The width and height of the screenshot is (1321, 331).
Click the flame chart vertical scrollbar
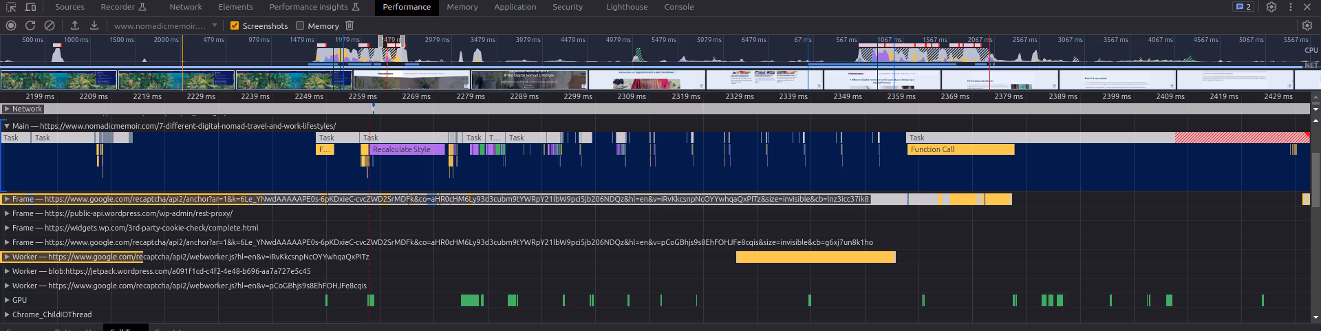pyautogui.click(x=1315, y=179)
